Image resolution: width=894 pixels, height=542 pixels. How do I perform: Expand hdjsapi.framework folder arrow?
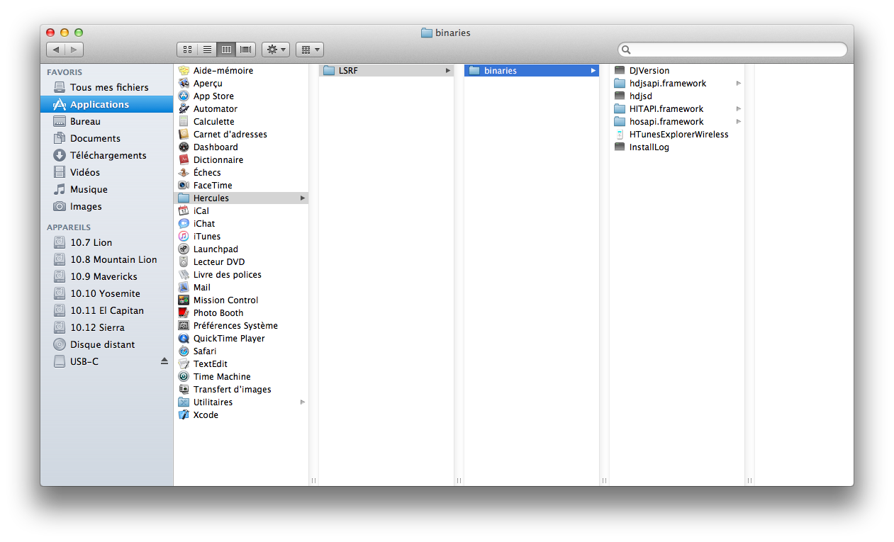(739, 83)
